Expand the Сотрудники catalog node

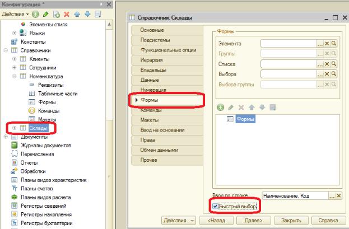coord(14,67)
